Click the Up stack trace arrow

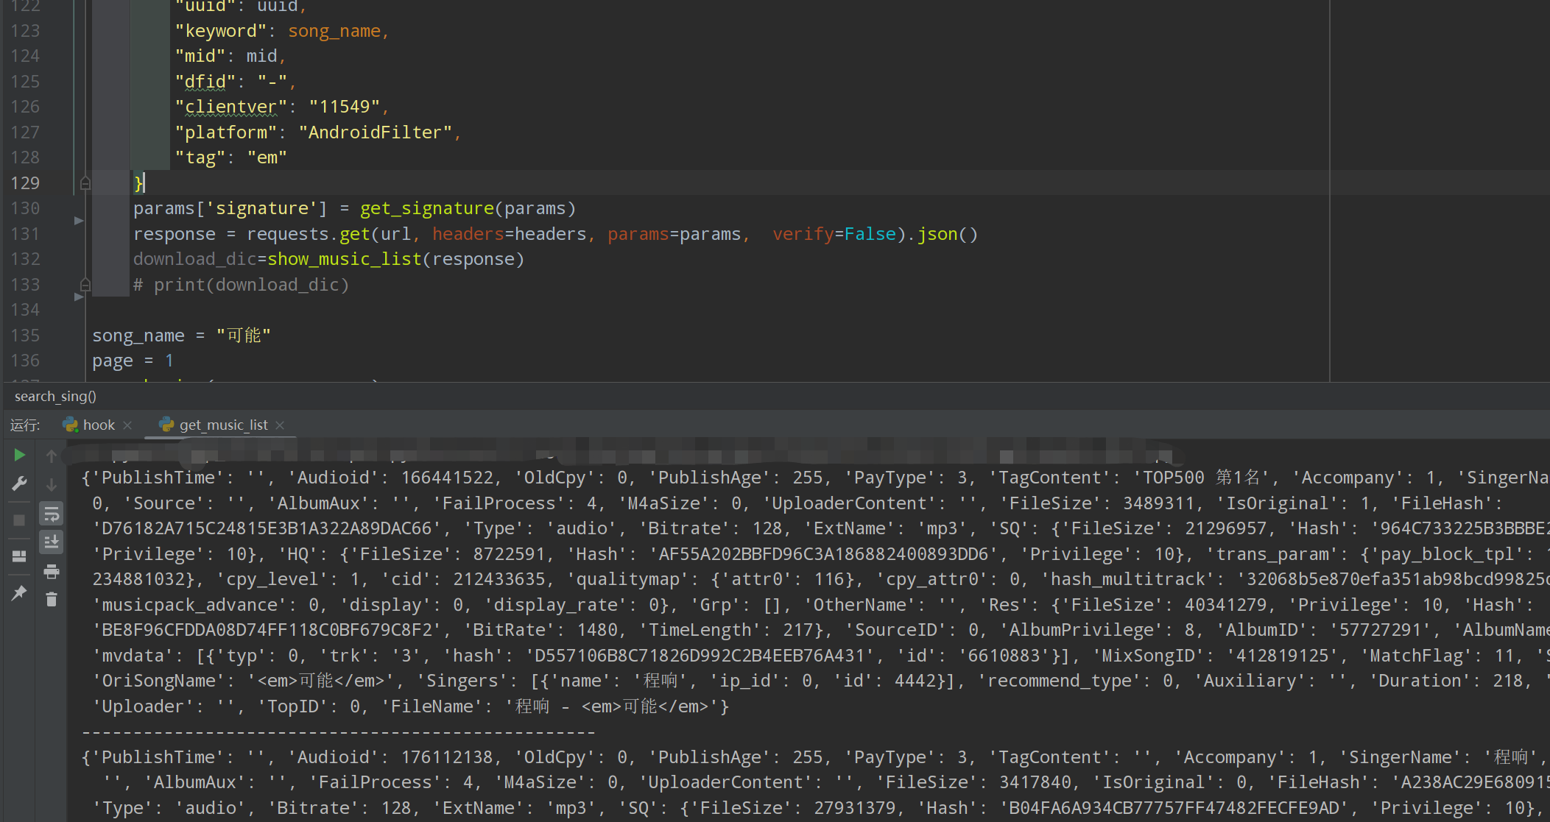[x=52, y=456]
